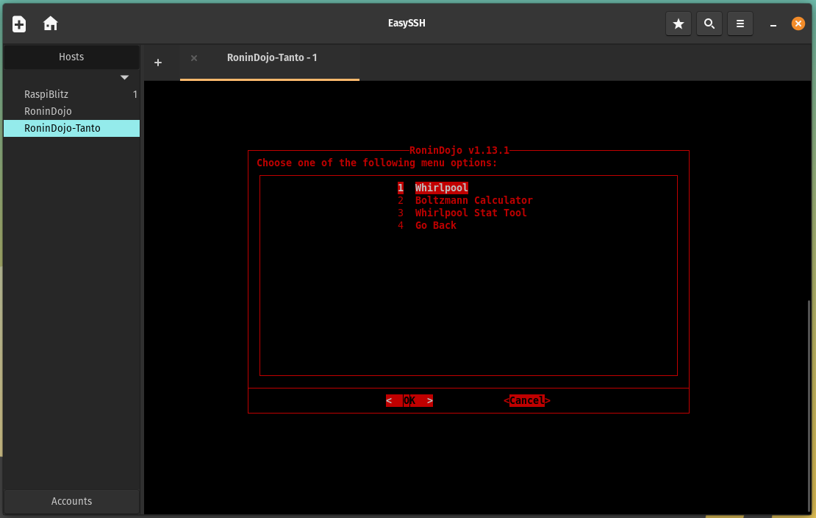Choose Boltzmann Calculator menu option
Screen dimensions: 816x518
click(x=465, y=200)
